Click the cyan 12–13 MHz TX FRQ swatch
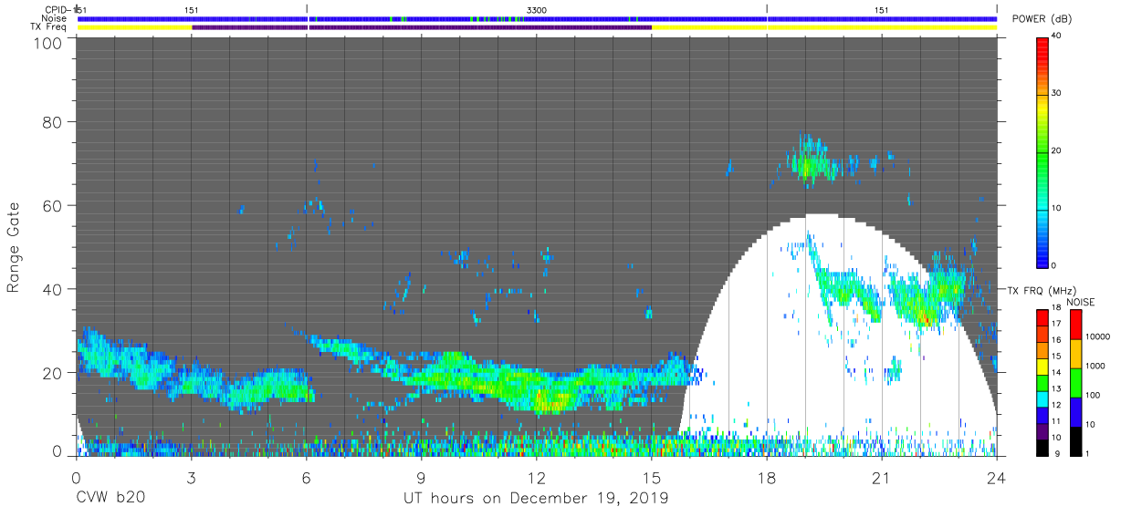Image resolution: width=1121 pixels, height=517 pixels. pos(1042,398)
